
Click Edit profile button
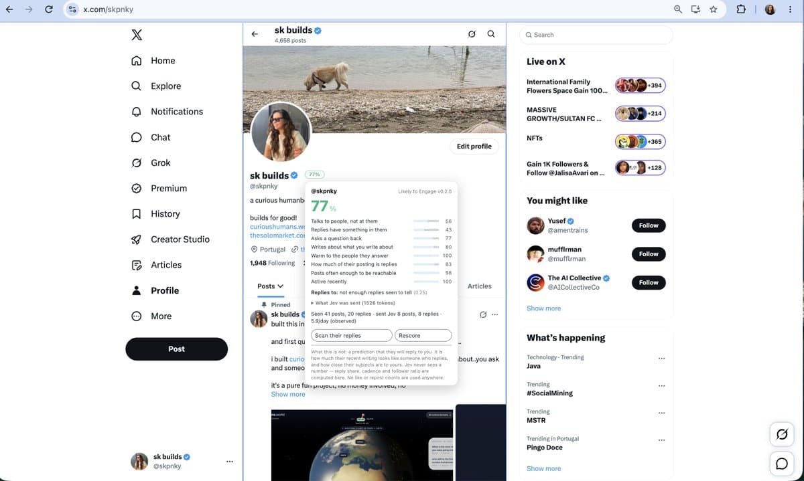474,147
